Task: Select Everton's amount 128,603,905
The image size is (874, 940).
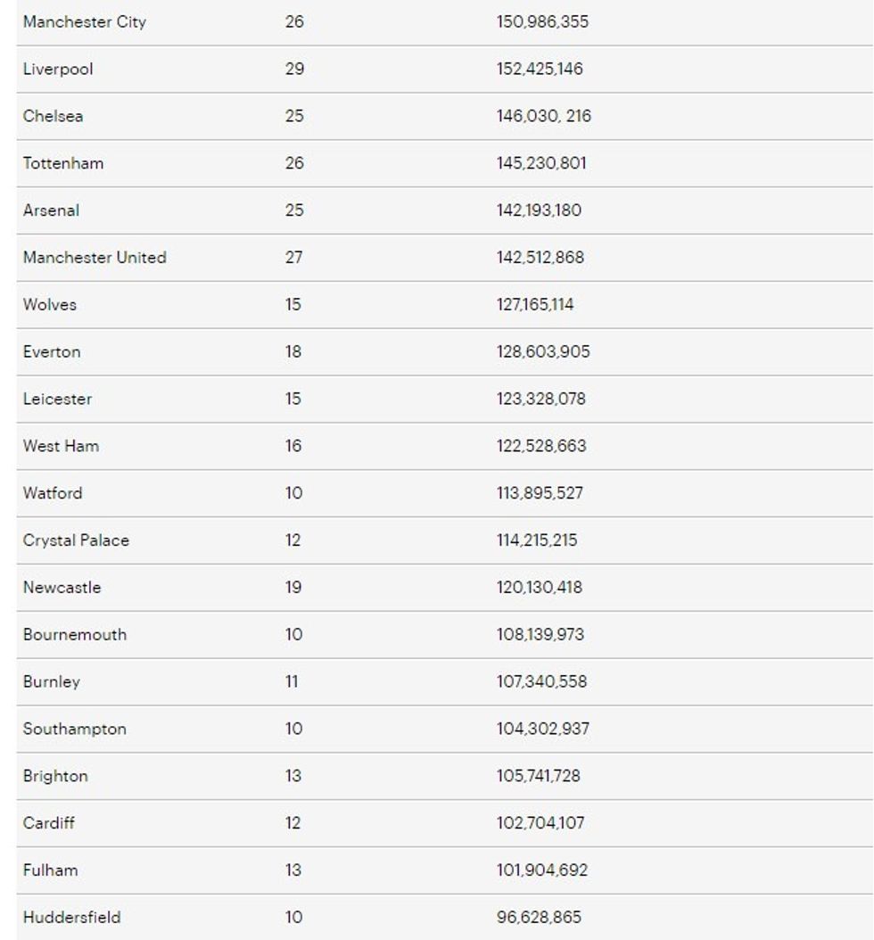Action: tap(542, 352)
